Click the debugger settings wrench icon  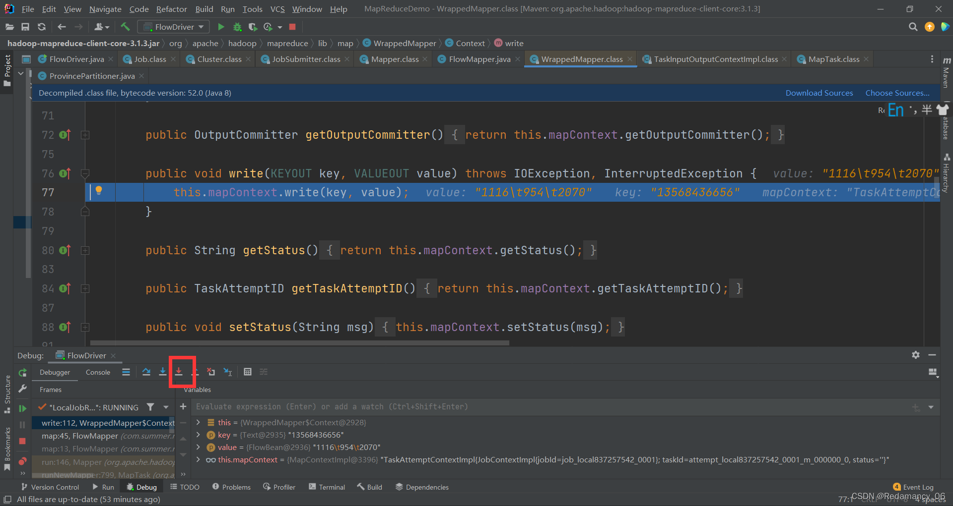click(x=22, y=389)
